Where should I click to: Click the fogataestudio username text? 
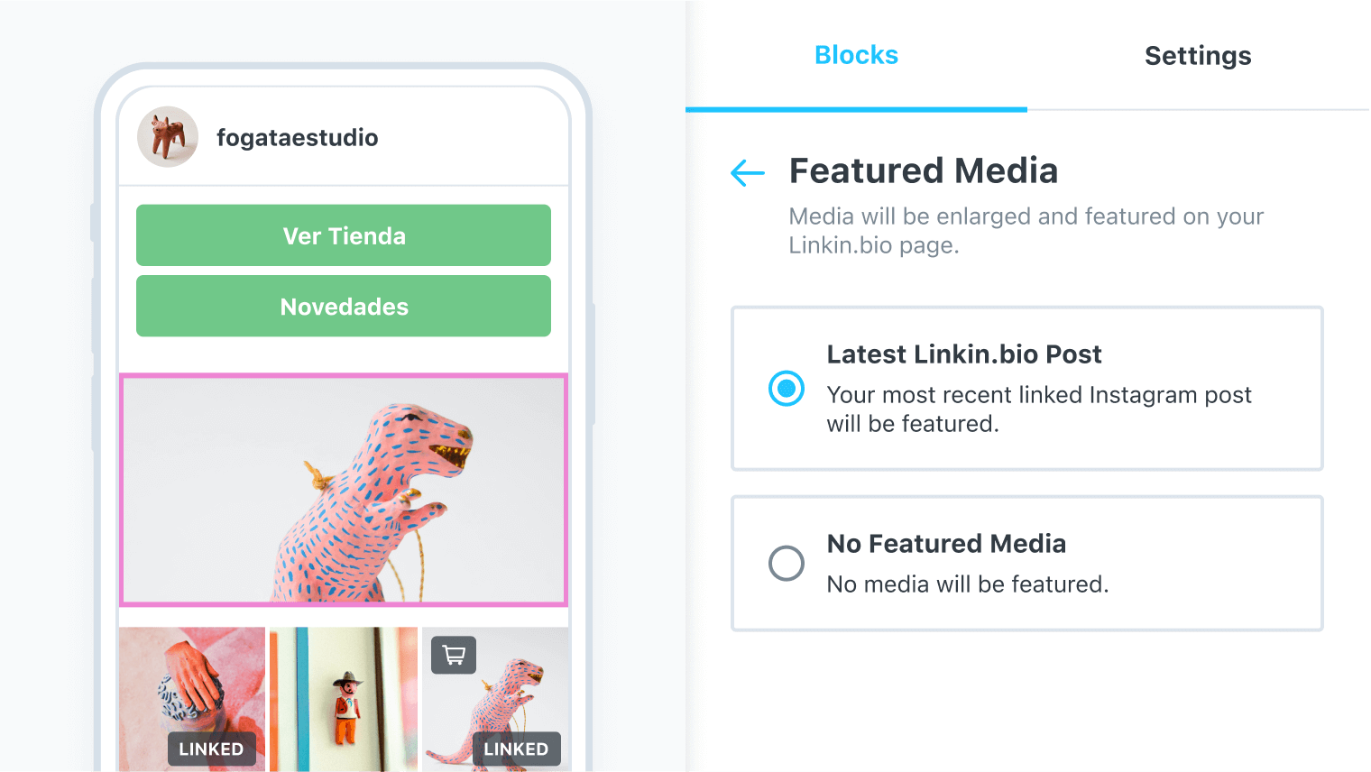[x=298, y=138]
